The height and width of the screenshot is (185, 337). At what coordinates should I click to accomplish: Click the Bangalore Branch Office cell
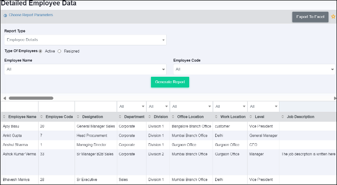tap(191, 126)
